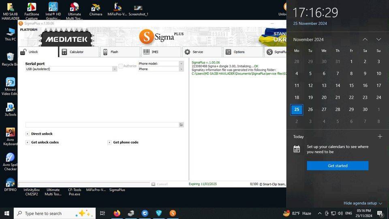Select date 15 in the calendar

(x=351, y=86)
